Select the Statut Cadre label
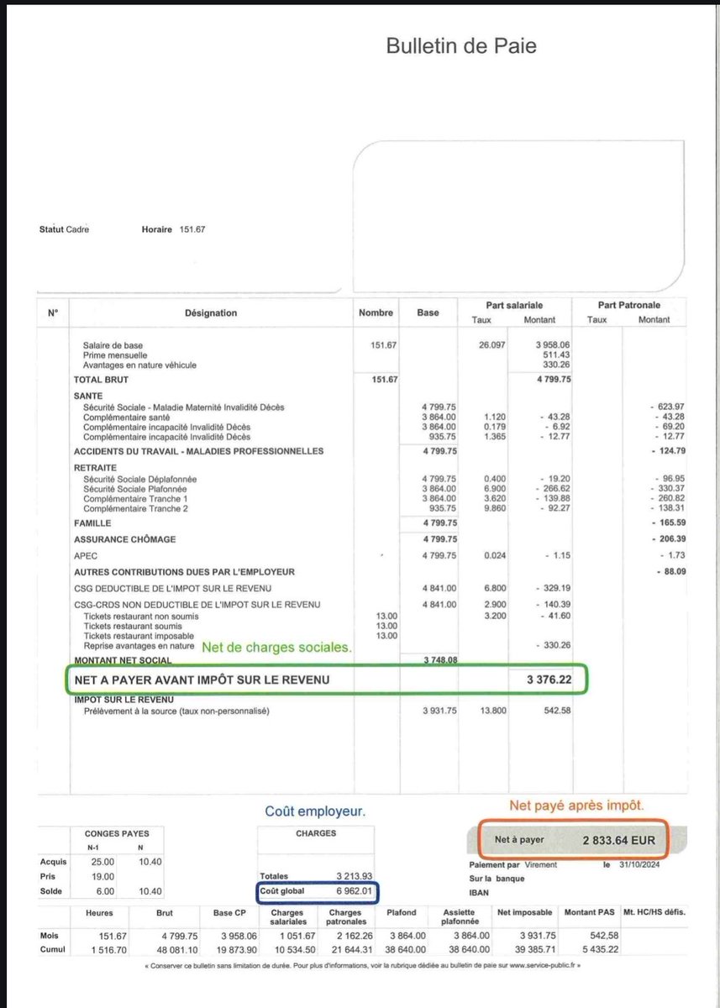Image resolution: width=720 pixels, height=1008 pixels. 65,228
